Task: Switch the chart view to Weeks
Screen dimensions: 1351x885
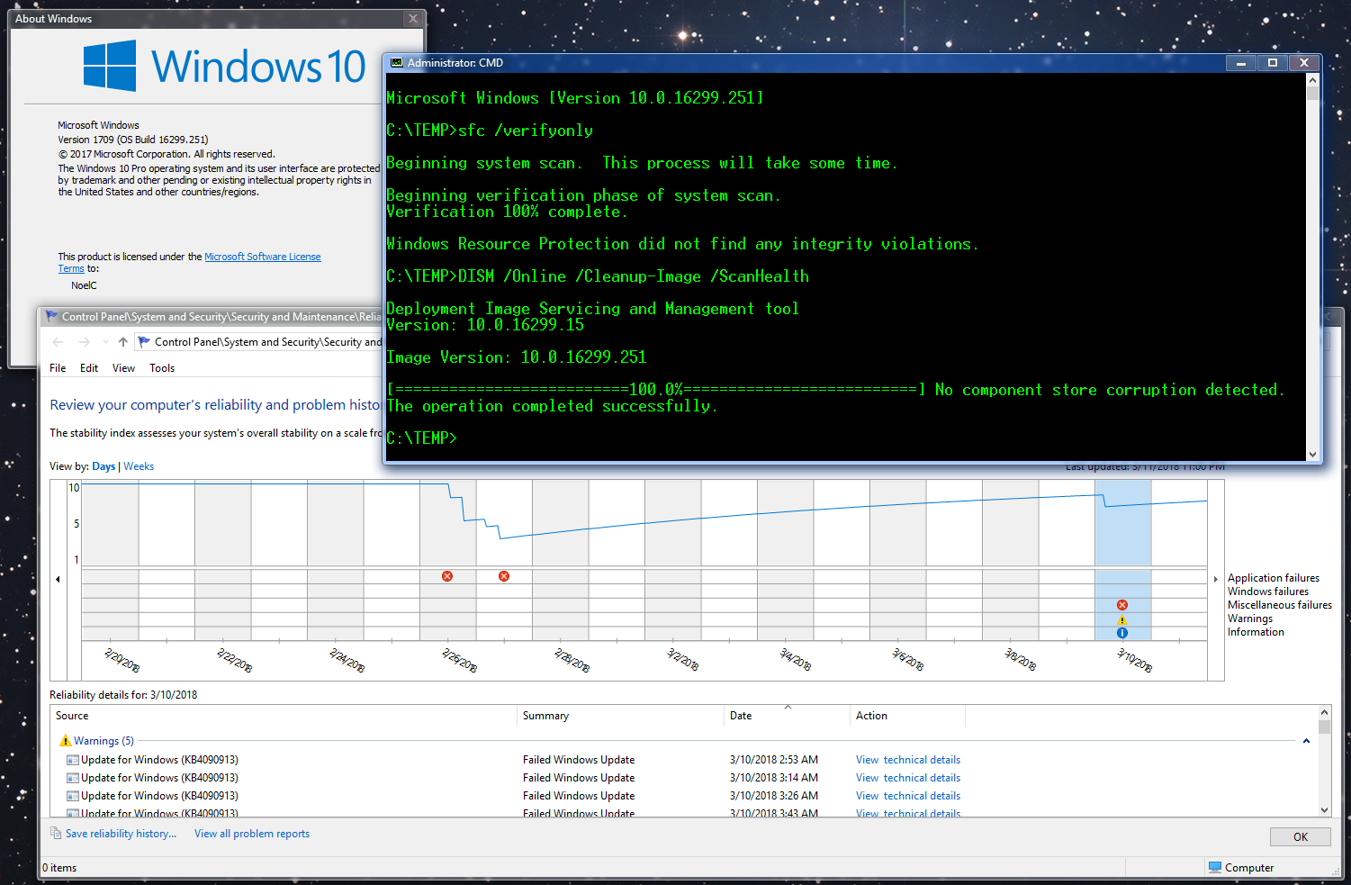Action: (139, 466)
